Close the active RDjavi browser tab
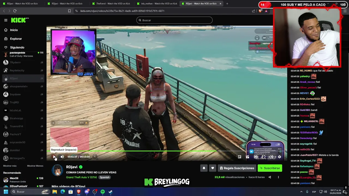This screenshot has height=196, width=349. (220, 4)
